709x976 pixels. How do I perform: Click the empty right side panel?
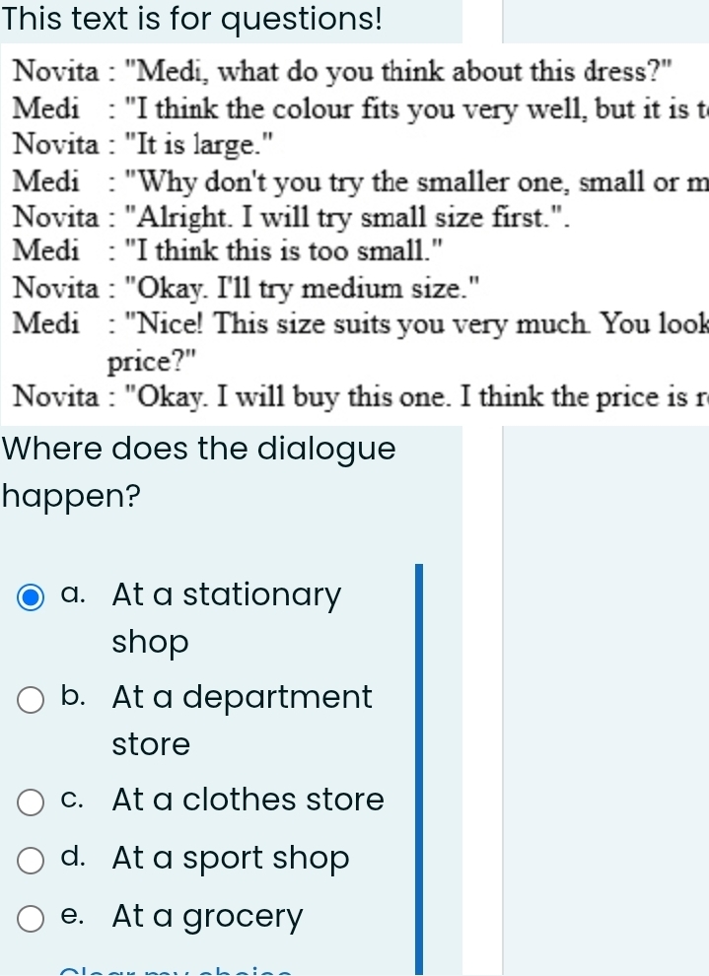point(605,700)
